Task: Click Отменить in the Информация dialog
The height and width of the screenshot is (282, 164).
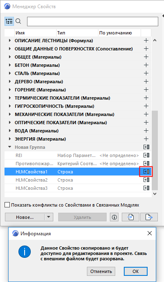Action: 101,271
